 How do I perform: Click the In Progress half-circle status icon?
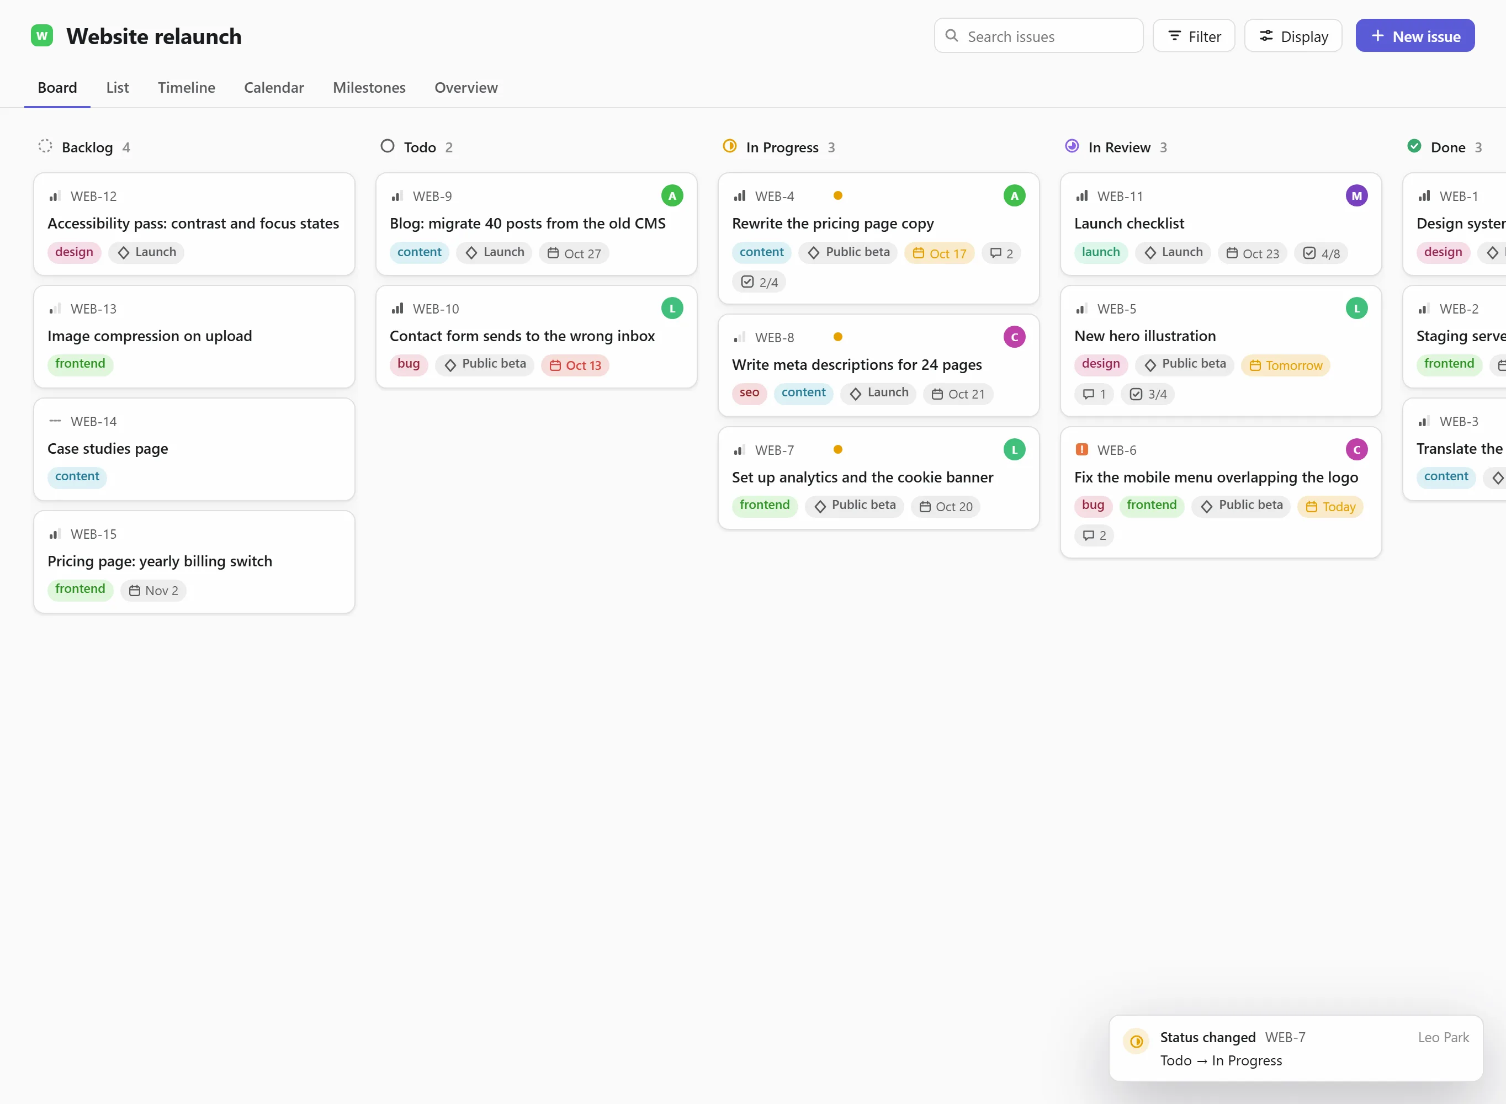coord(730,146)
